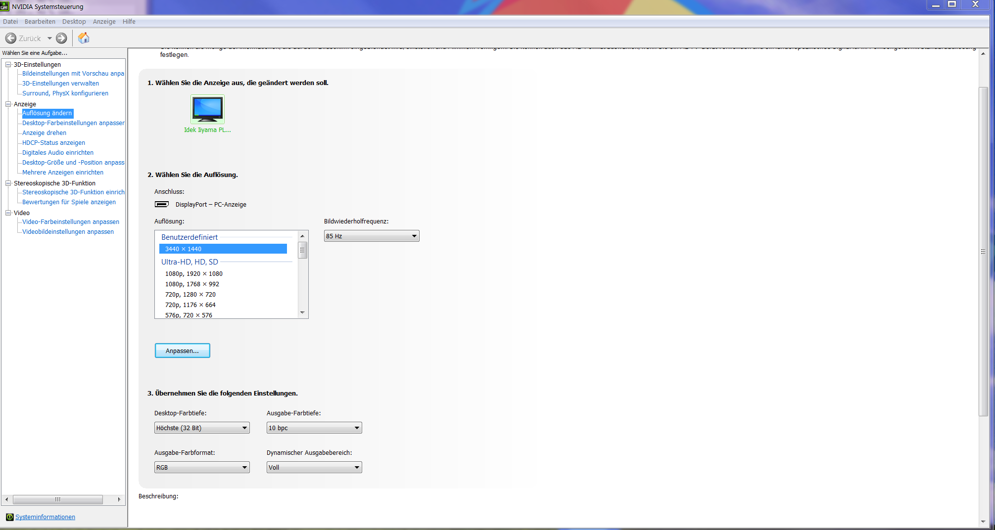
Task: Click the main panel vertical scrollbar thumb
Action: 983,252
